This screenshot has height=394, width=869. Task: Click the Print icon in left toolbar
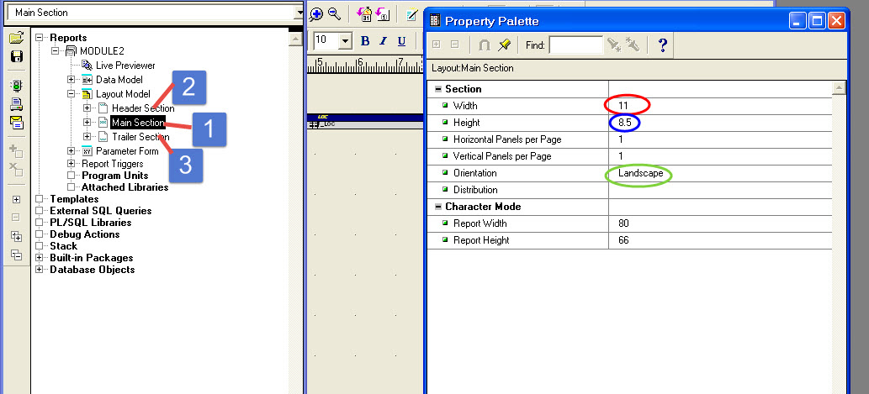15,104
